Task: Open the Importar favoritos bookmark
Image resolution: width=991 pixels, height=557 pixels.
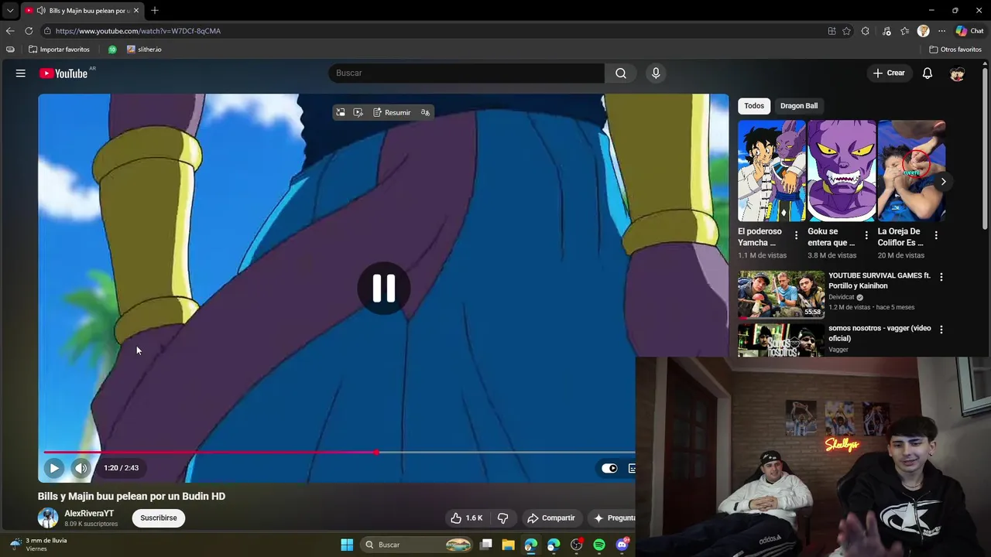Action: (60, 50)
